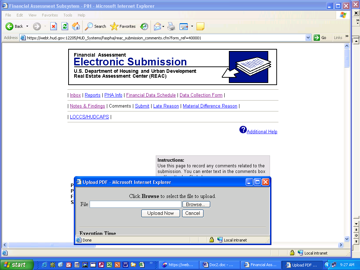This screenshot has height=270, width=360.
Task: Click the address bar URL field
Action: (162, 38)
